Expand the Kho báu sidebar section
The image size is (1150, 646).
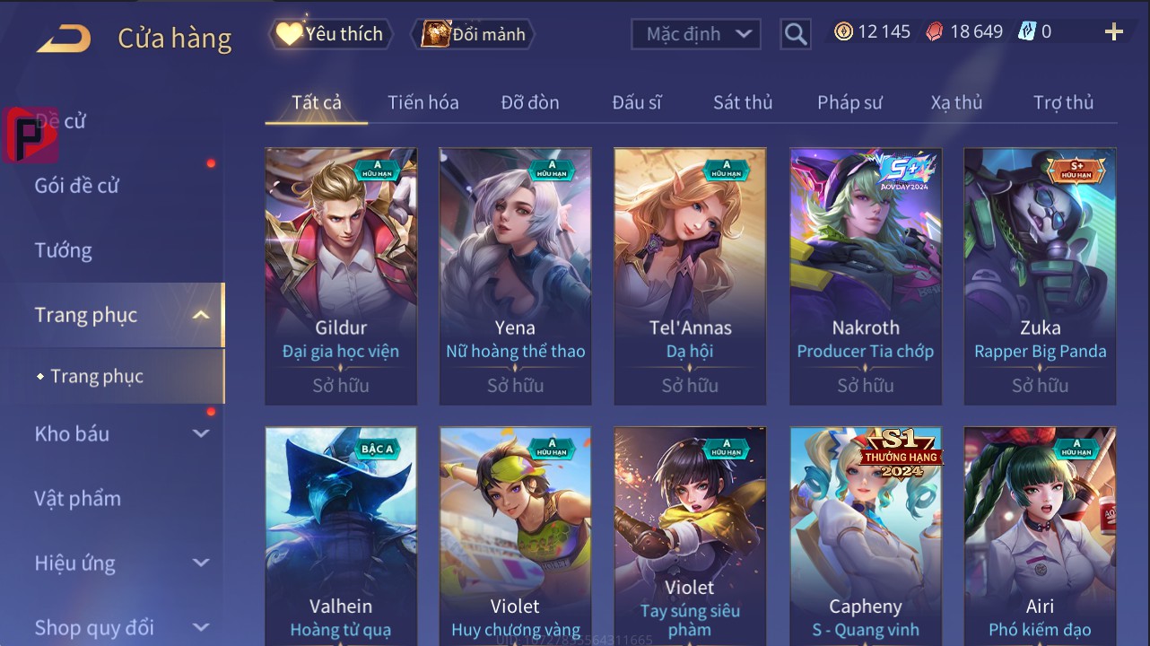[x=201, y=433]
